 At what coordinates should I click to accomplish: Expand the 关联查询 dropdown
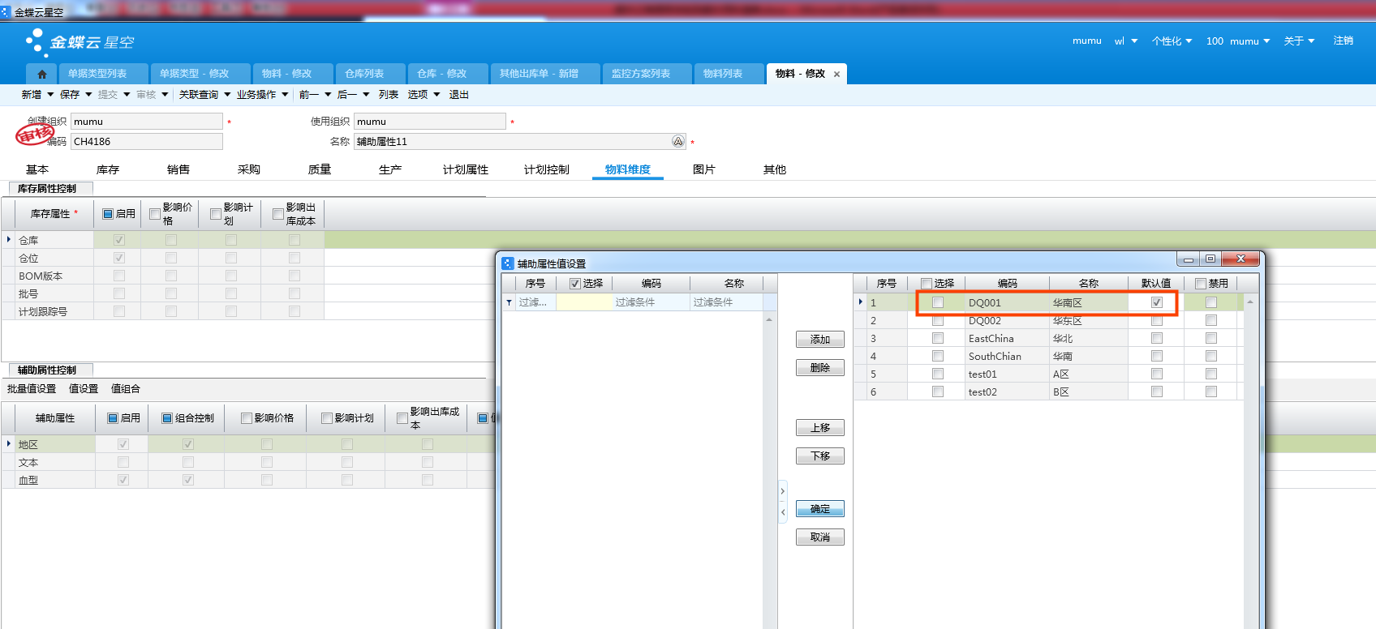click(x=227, y=95)
